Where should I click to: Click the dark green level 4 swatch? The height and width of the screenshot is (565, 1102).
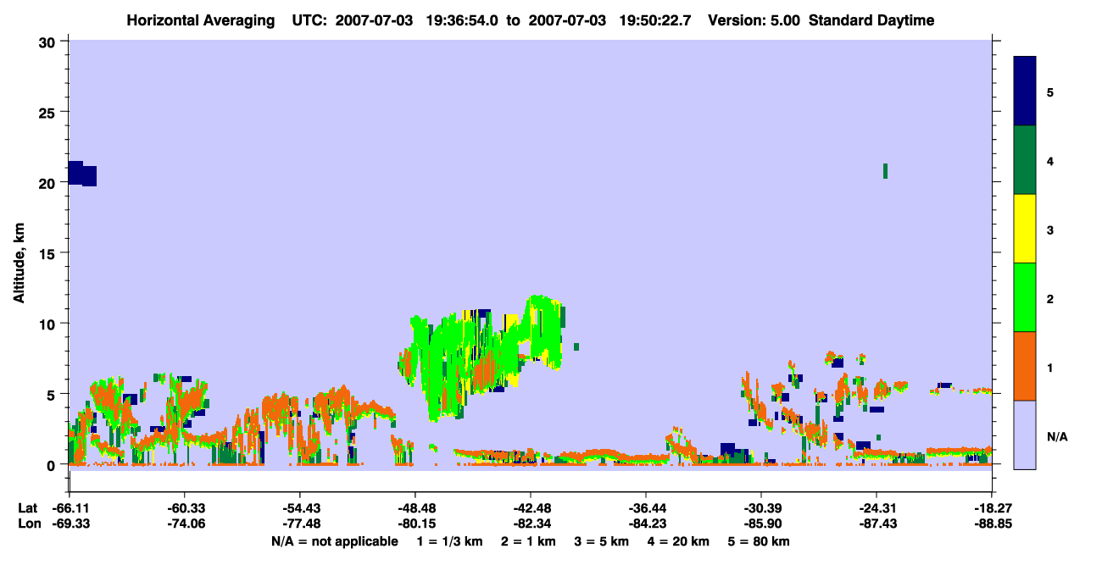[x=1025, y=160]
